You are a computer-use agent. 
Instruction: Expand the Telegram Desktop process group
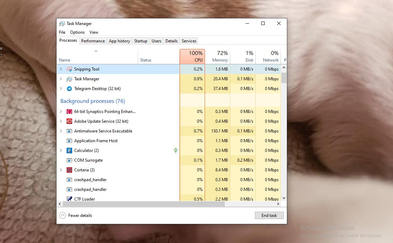click(61, 89)
